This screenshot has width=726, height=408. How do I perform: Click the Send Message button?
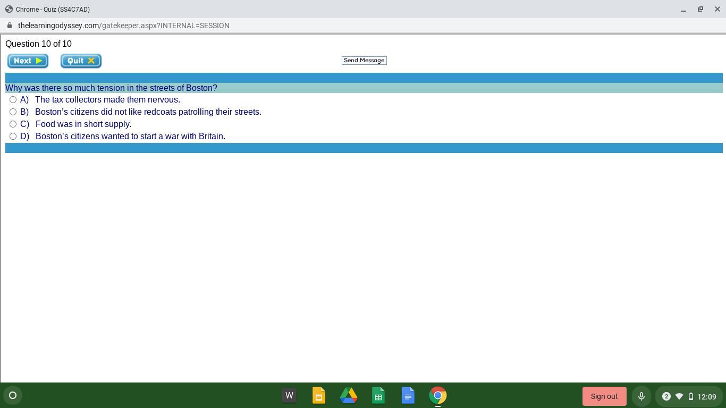point(364,61)
